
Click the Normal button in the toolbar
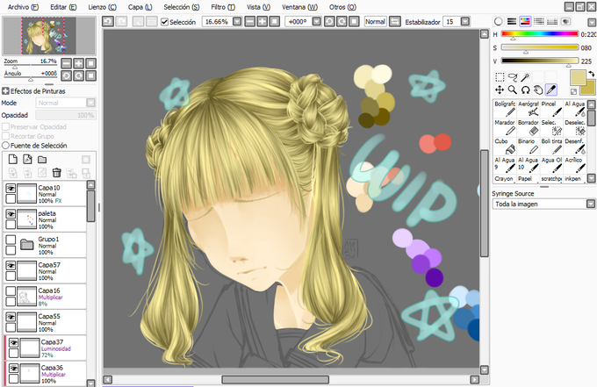click(x=375, y=22)
